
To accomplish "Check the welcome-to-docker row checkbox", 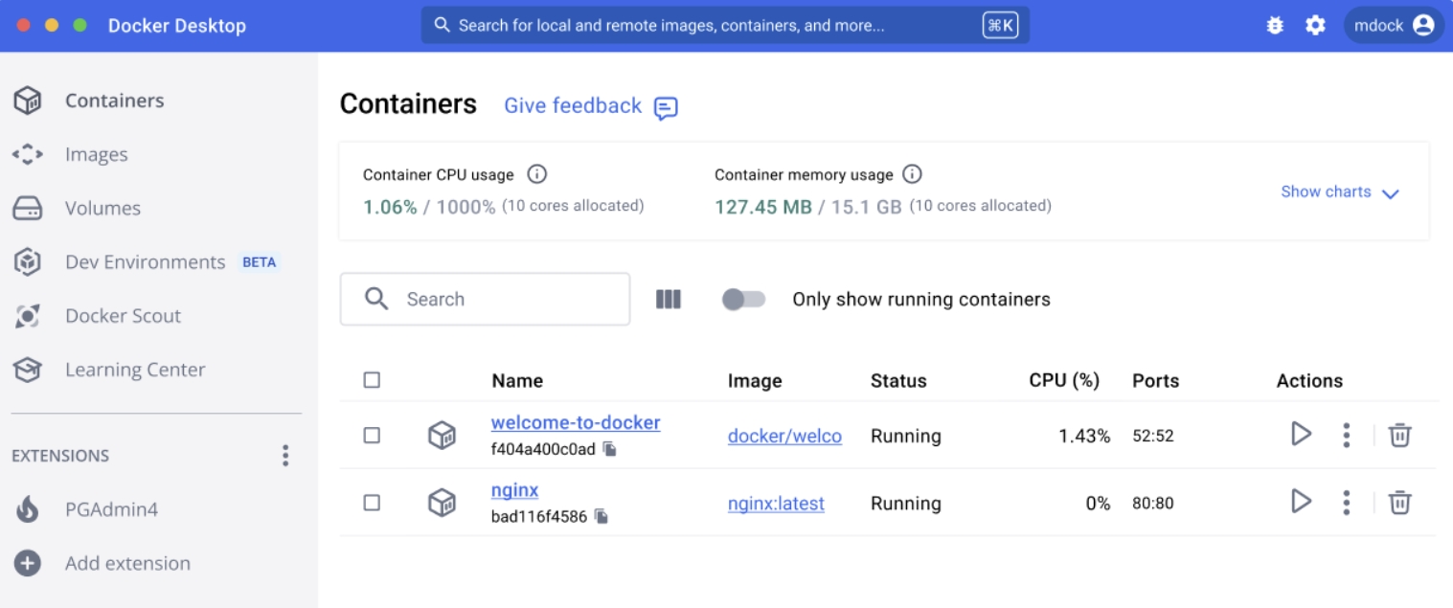I will (x=372, y=435).
